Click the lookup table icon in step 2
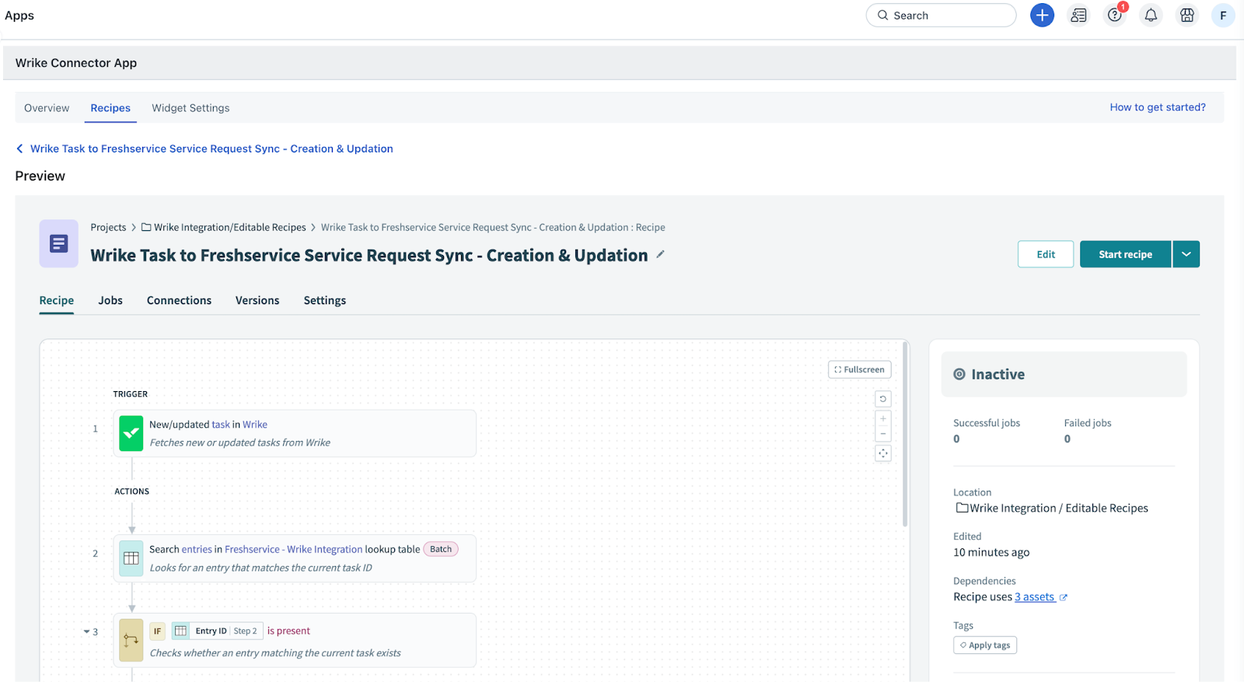 pos(131,558)
